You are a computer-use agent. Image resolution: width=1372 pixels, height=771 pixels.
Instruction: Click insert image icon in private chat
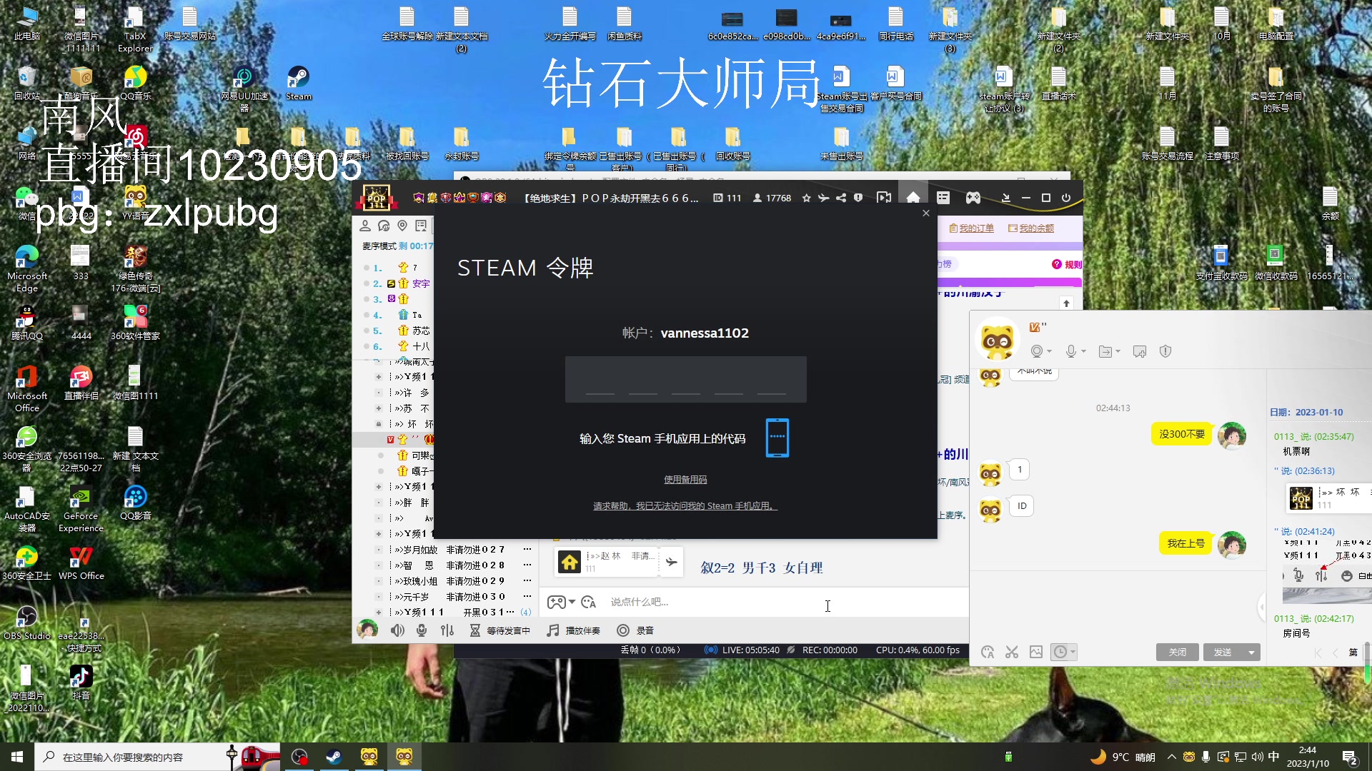click(x=1036, y=652)
